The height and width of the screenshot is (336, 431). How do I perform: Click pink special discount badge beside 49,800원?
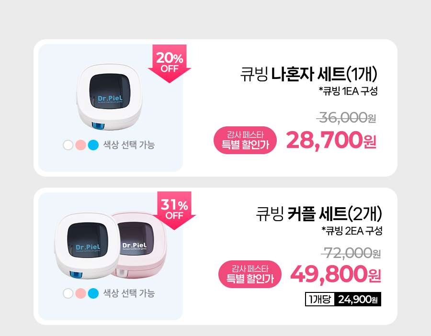pyautogui.click(x=250, y=274)
